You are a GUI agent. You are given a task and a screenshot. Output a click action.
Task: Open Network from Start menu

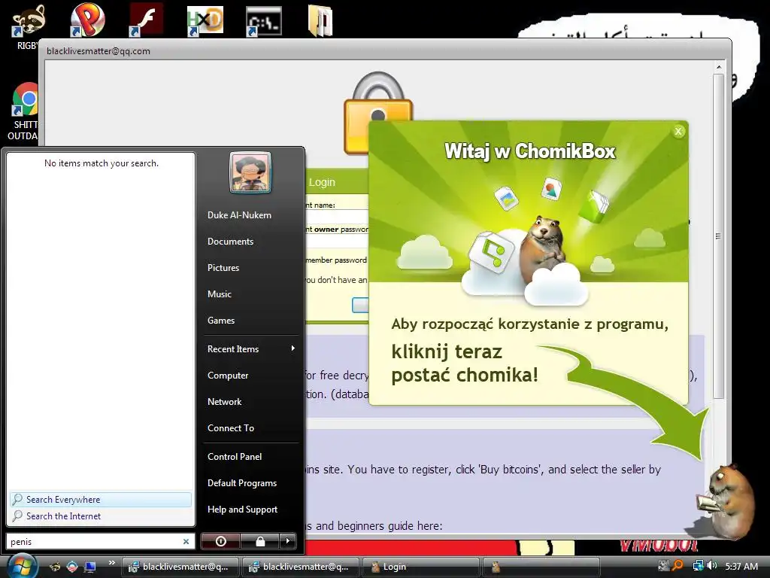pyautogui.click(x=224, y=402)
